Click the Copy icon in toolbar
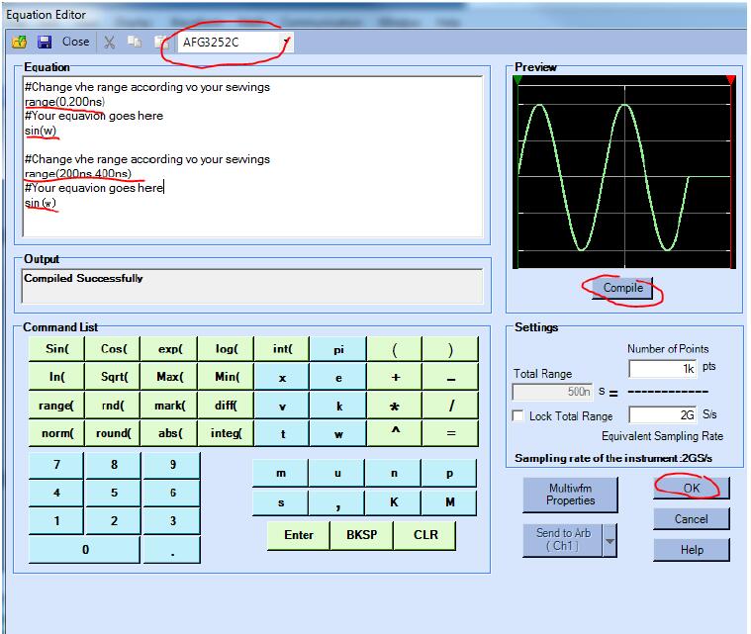The height and width of the screenshot is (634, 751). click(134, 43)
